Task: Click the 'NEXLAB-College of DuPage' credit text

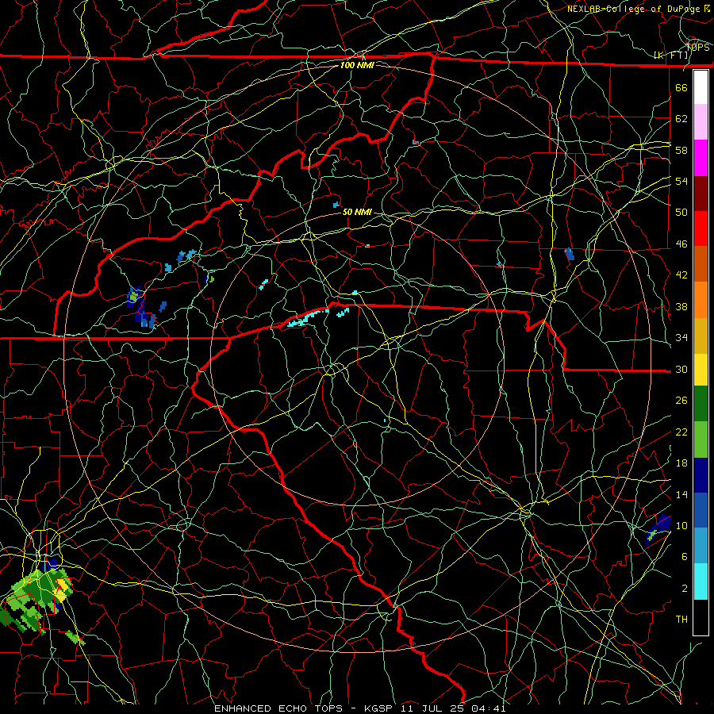Action: [635, 9]
